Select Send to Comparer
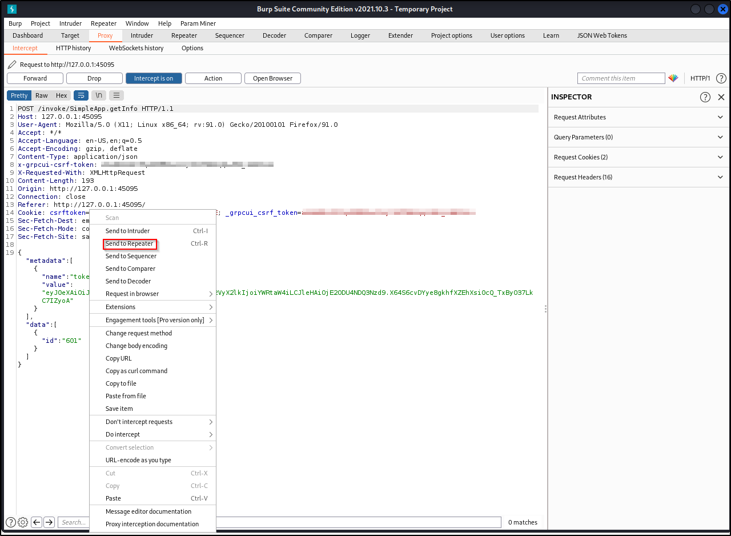This screenshot has width=731, height=536. click(152, 269)
